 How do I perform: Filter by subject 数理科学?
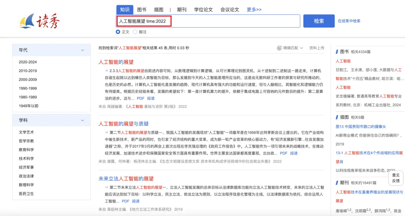pos(26,185)
